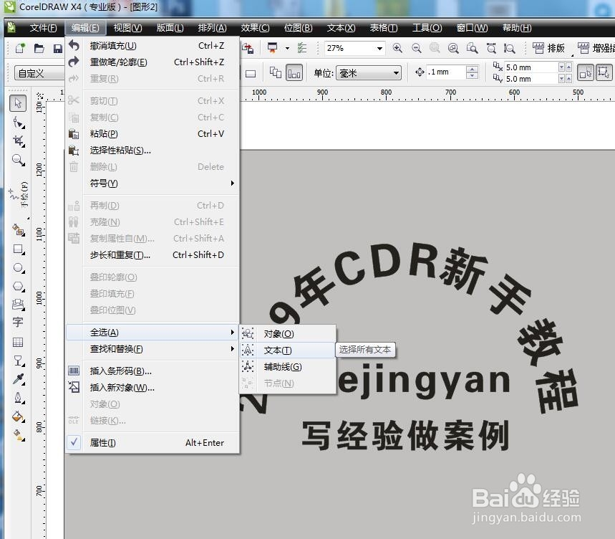Screen dimensions: 615x539
Task: Select the Eyedropper tool
Action: [18, 379]
